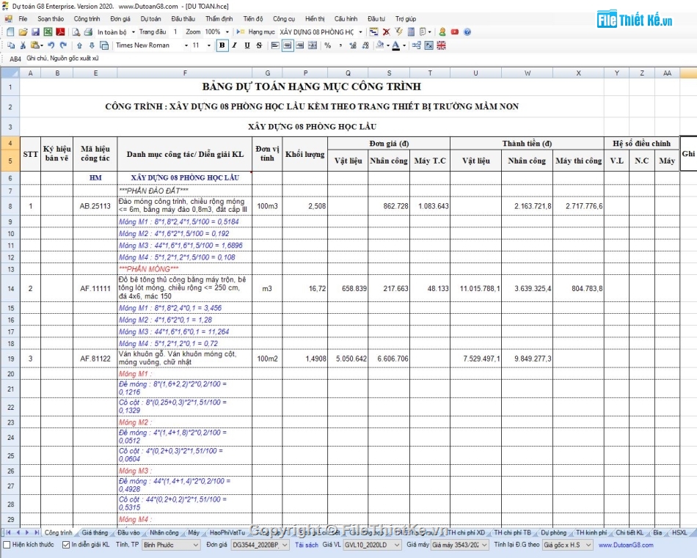The height and width of the screenshot is (558, 697).
Task: Click the 'Tải sách' link
Action: pos(307,545)
